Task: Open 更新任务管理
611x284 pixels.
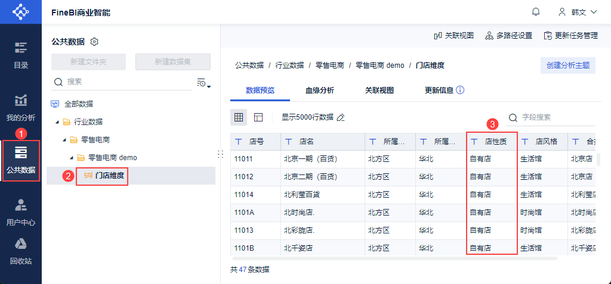Action: pyautogui.click(x=570, y=36)
